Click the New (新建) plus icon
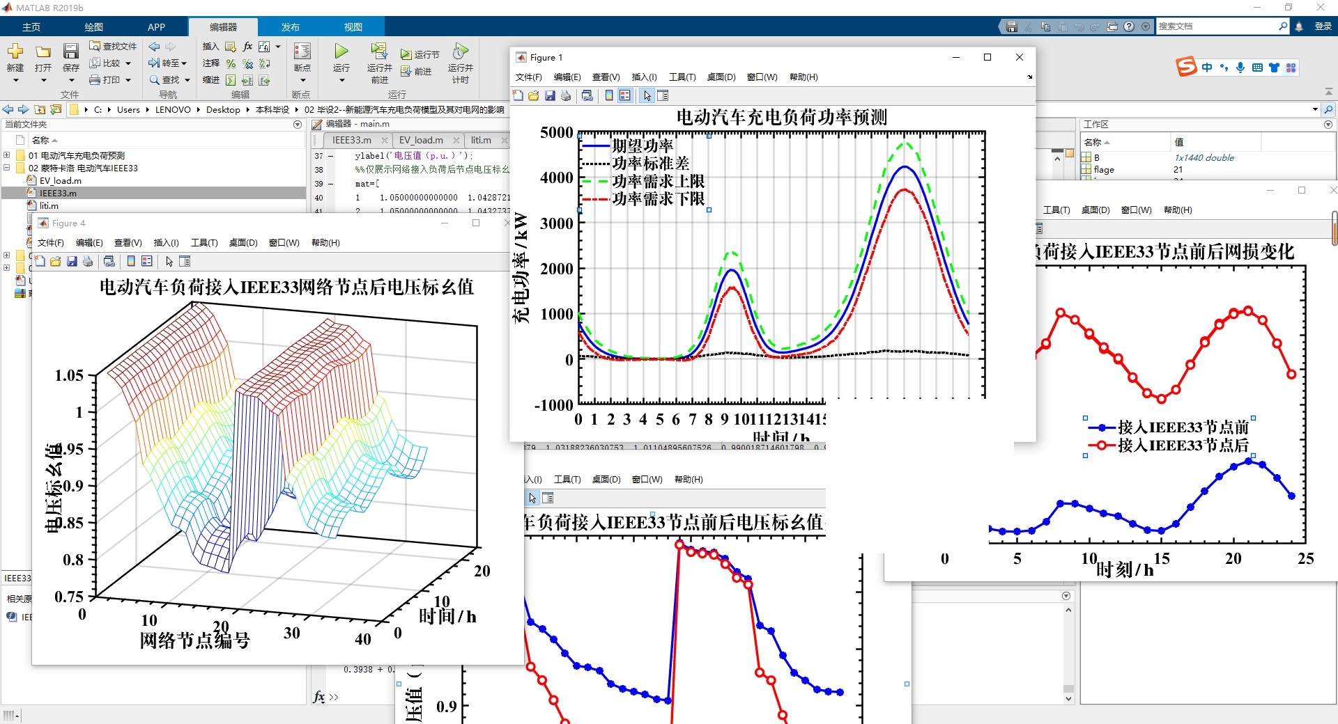The width and height of the screenshot is (1338, 724). 15,52
